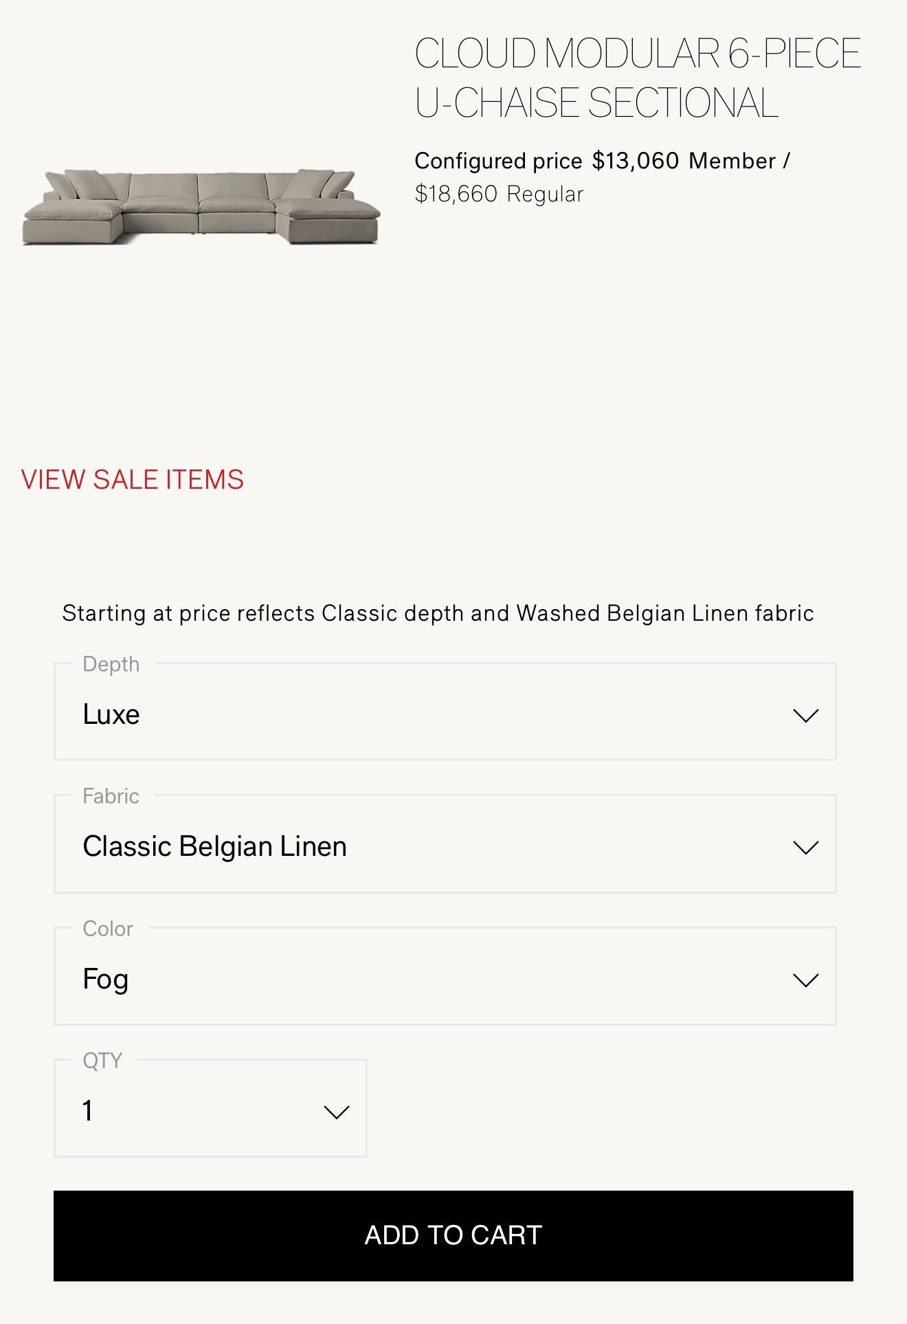Screen dimensions: 907x1324
Task: Click the 'Luxe' depth value text
Action: (111, 714)
